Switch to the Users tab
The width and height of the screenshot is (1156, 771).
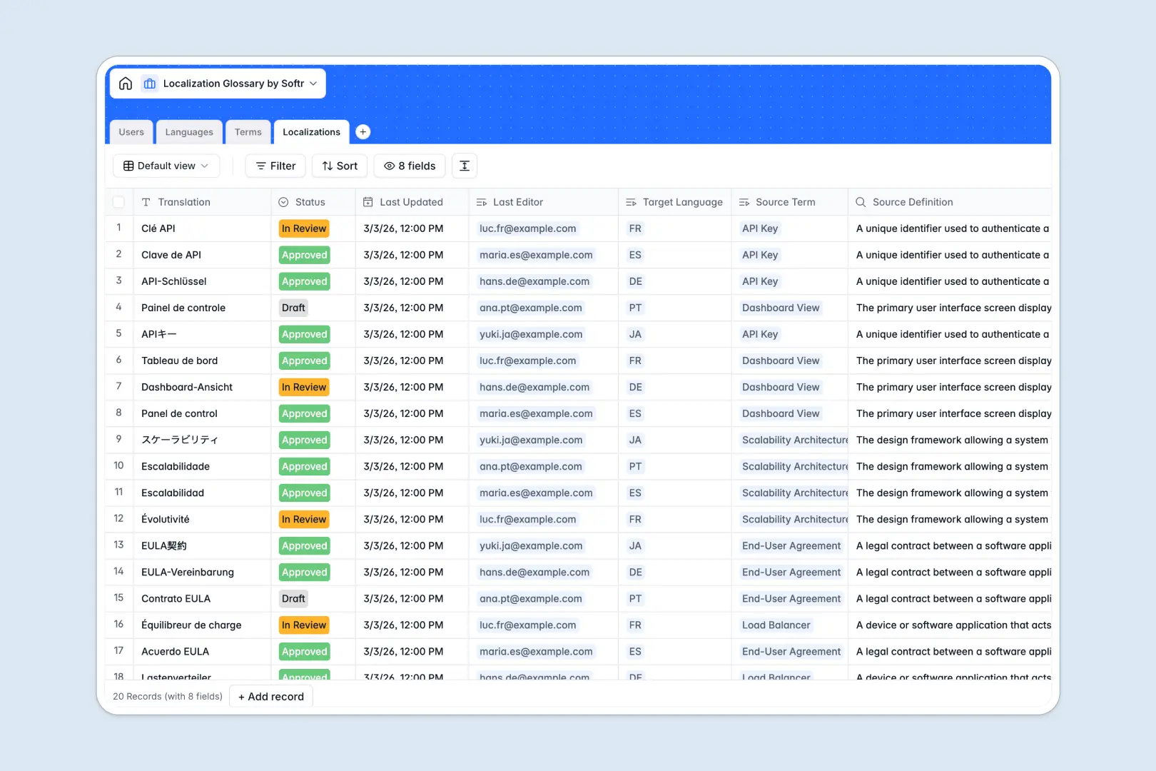pos(131,131)
